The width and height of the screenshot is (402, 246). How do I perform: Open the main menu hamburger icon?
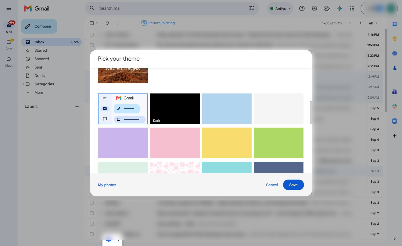(9, 8)
